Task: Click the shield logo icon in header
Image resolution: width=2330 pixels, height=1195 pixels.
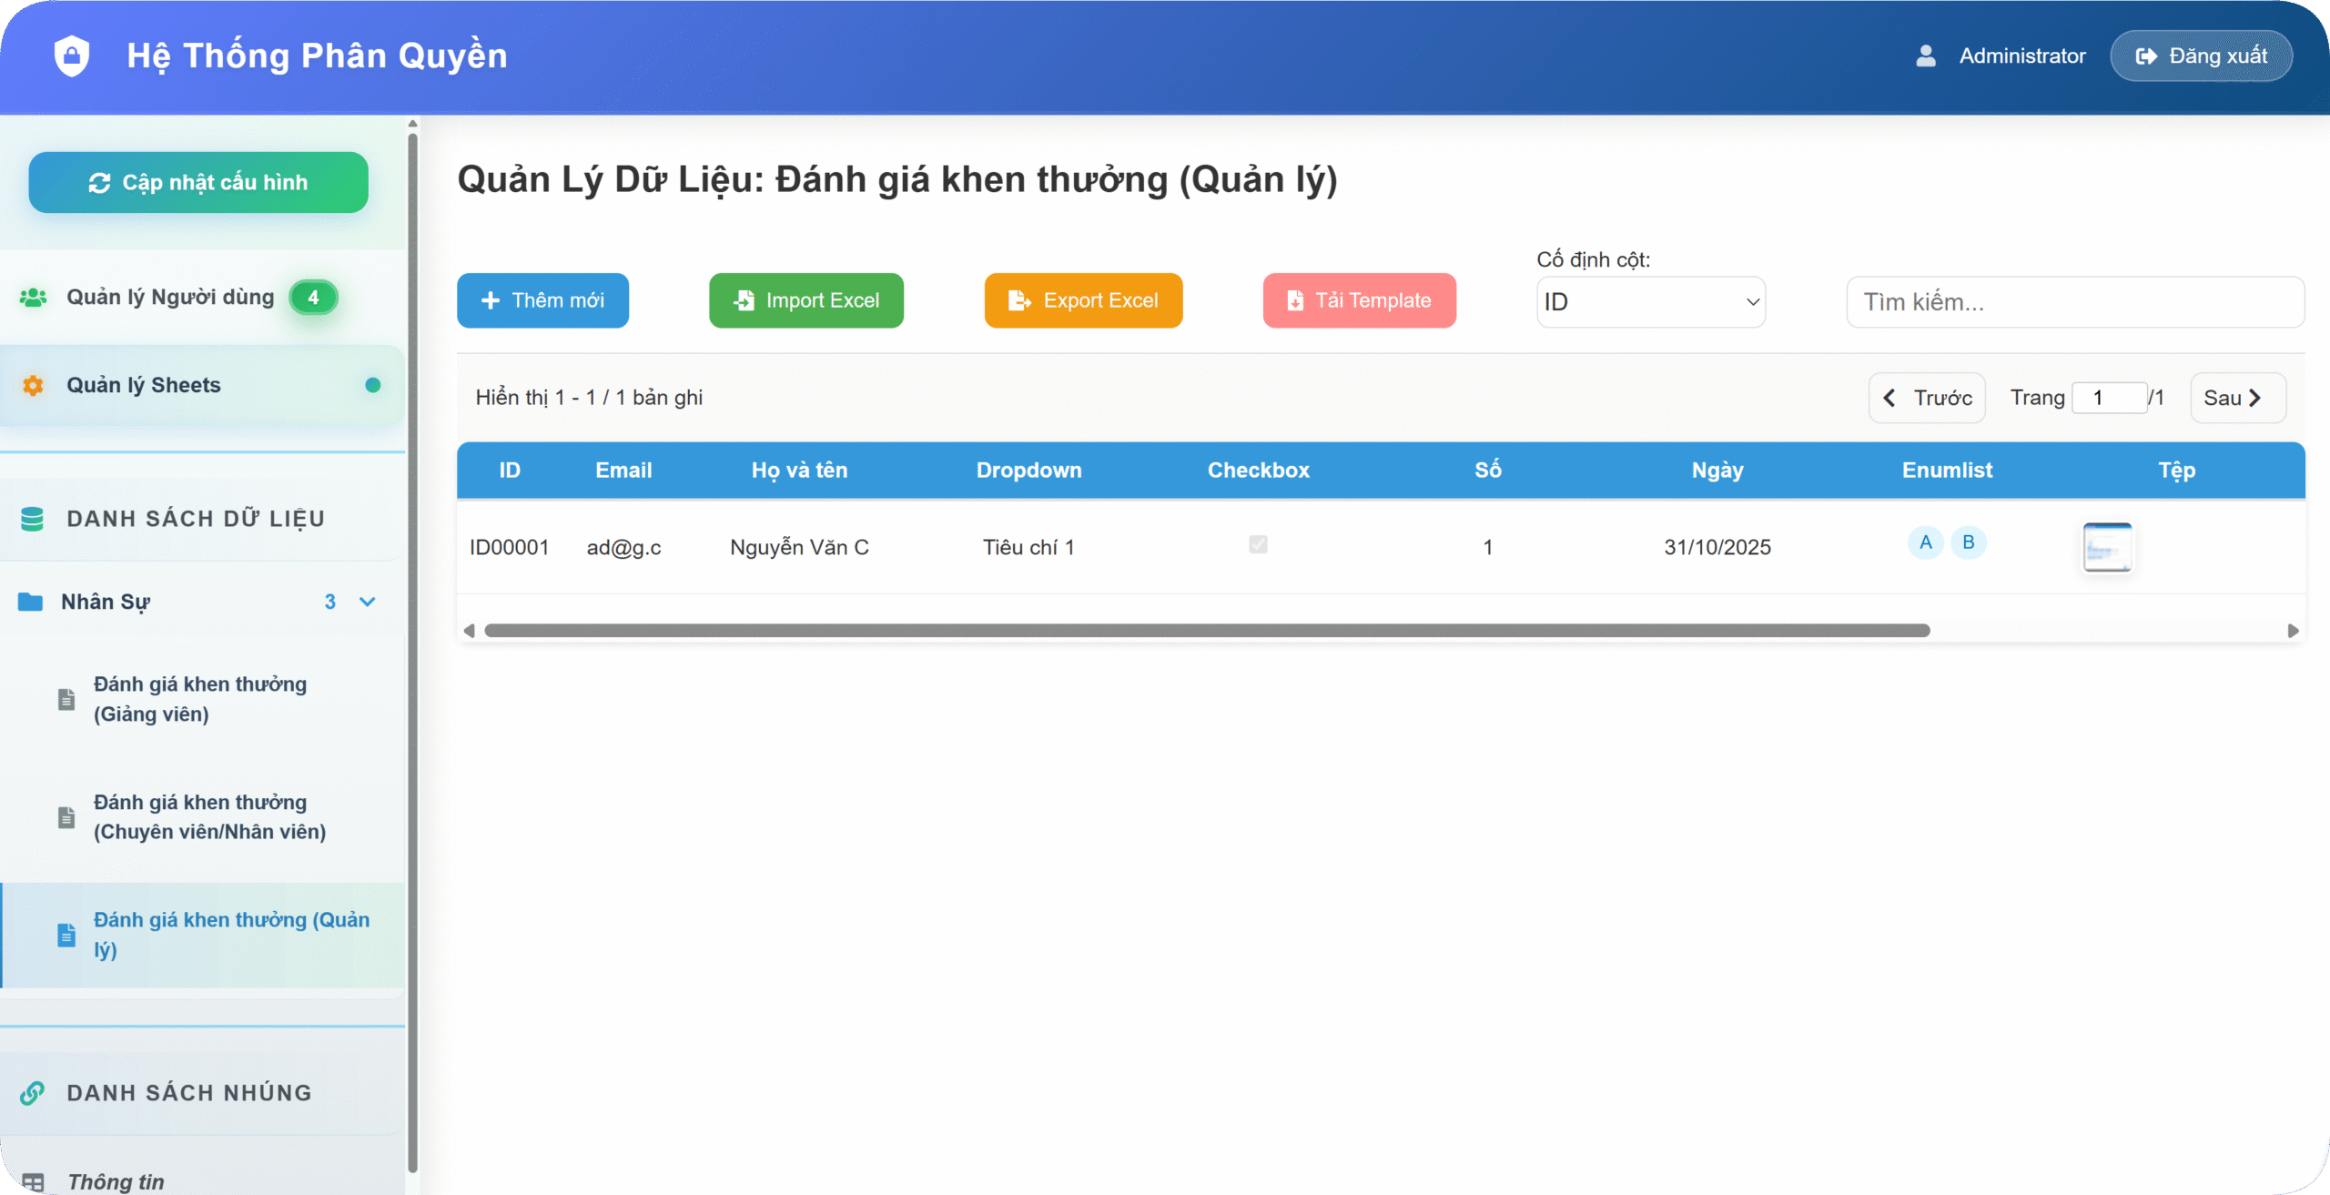Action: (72, 56)
